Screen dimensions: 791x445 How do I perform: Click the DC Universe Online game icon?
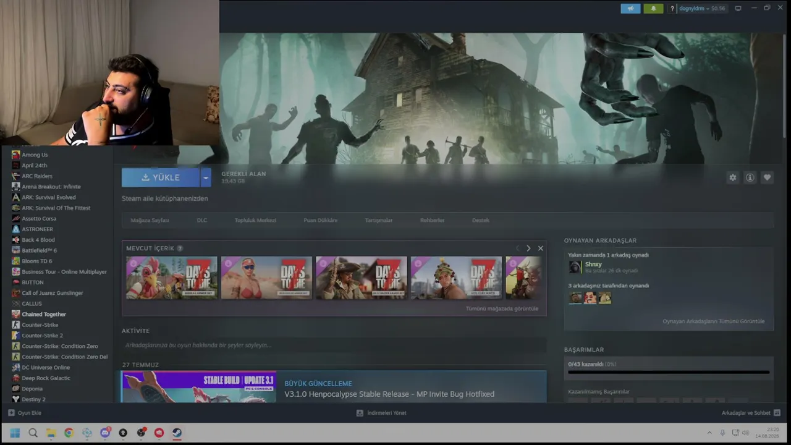(16, 368)
